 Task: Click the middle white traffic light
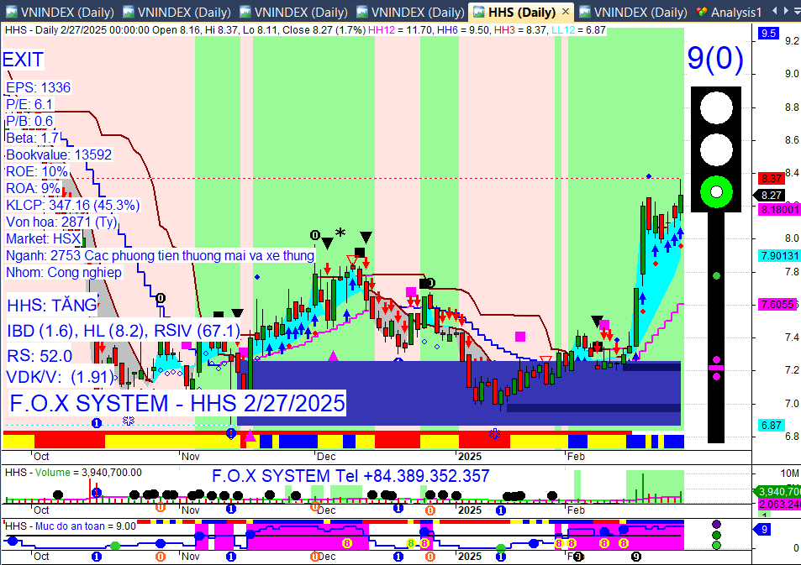tap(716, 149)
